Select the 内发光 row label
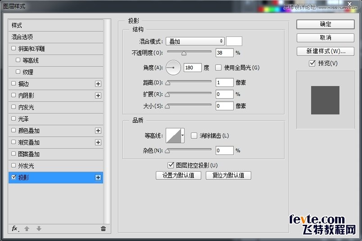Viewport: 362px width, 241px height. click(x=26, y=107)
